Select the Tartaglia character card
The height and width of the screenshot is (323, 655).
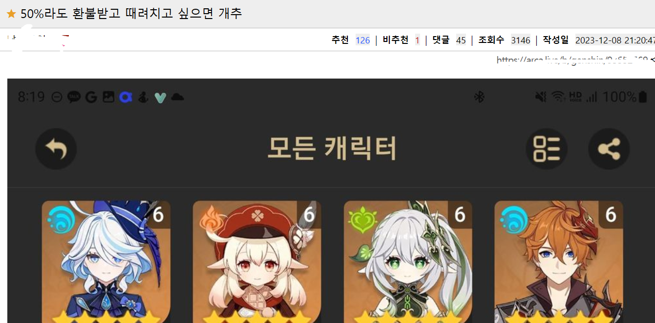pos(559,262)
